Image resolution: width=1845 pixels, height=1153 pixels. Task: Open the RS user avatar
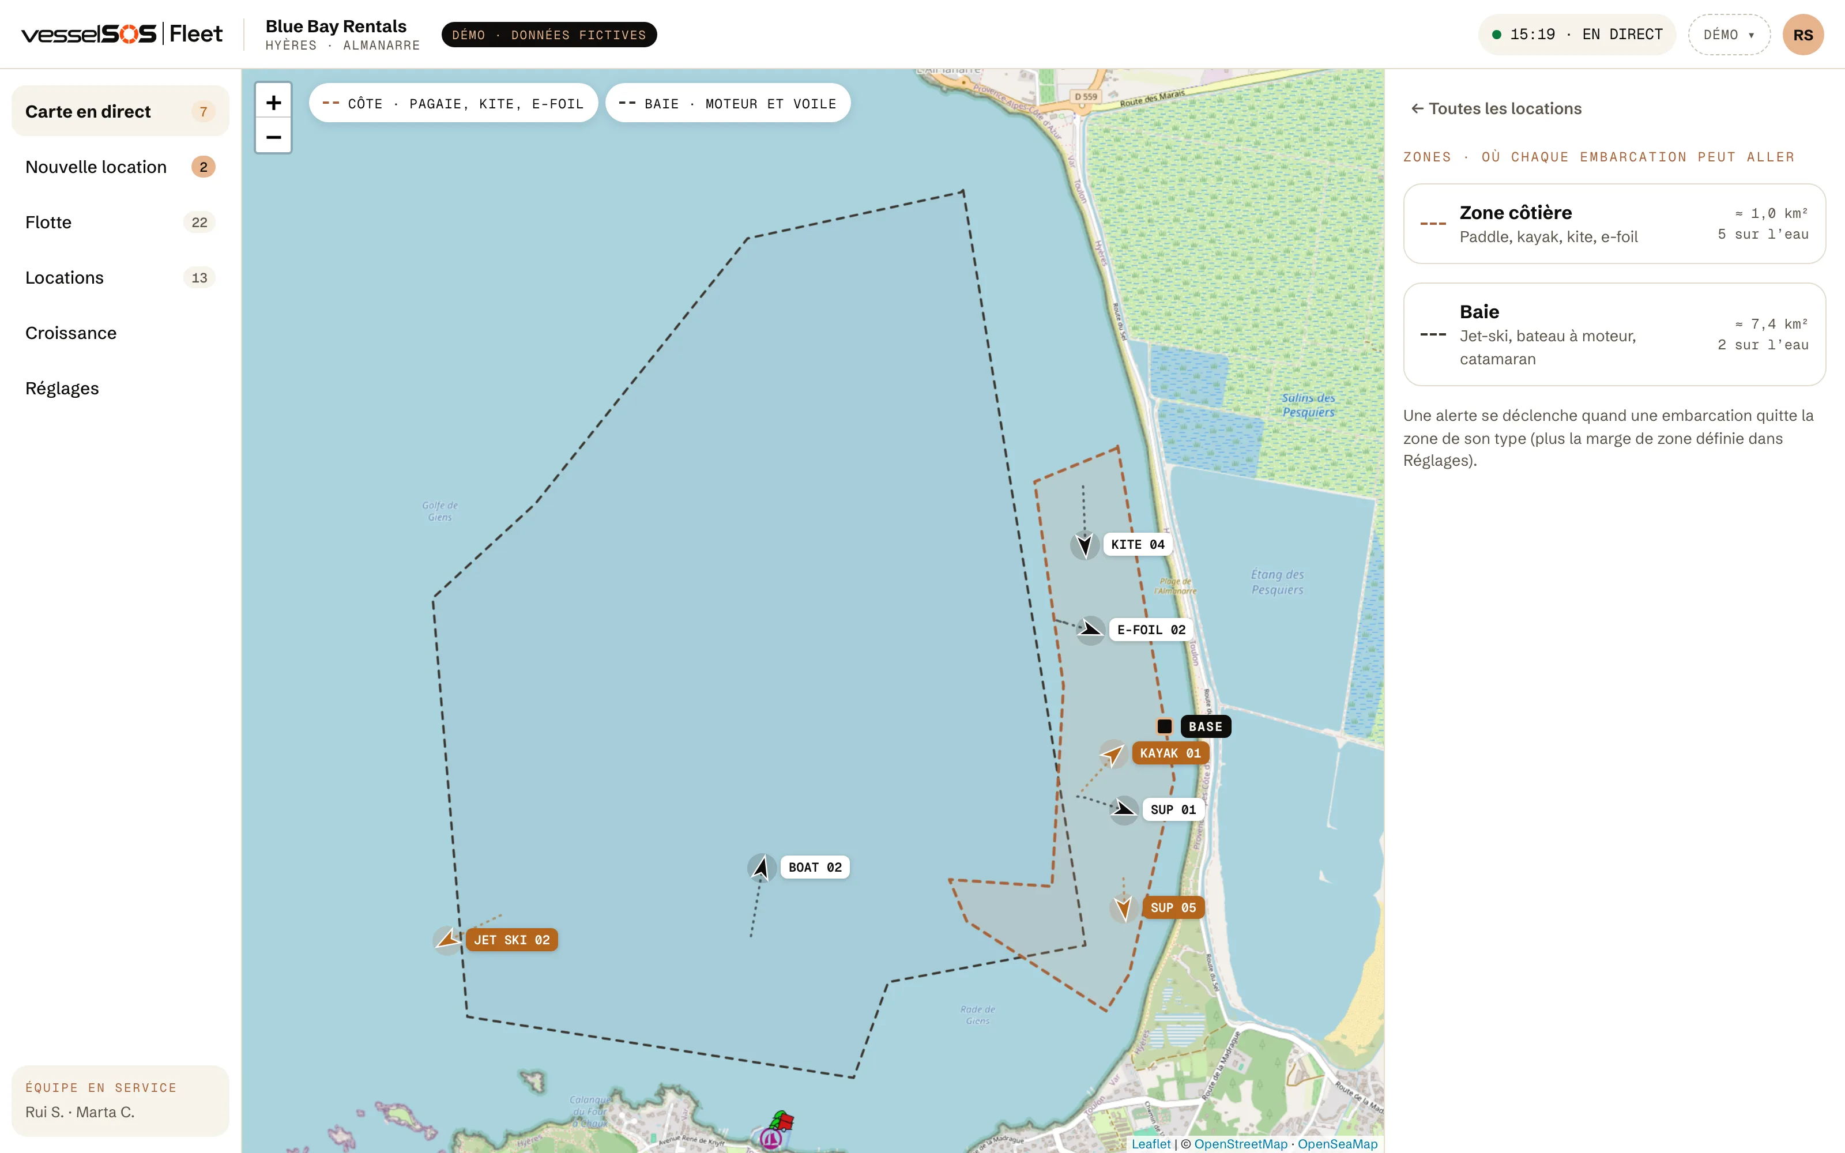pos(1802,35)
